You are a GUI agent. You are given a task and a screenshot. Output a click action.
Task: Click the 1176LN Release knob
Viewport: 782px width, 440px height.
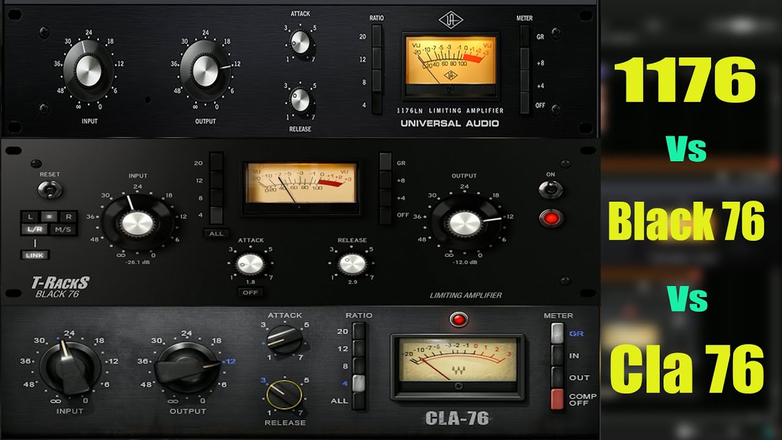pyautogui.click(x=300, y=100)
